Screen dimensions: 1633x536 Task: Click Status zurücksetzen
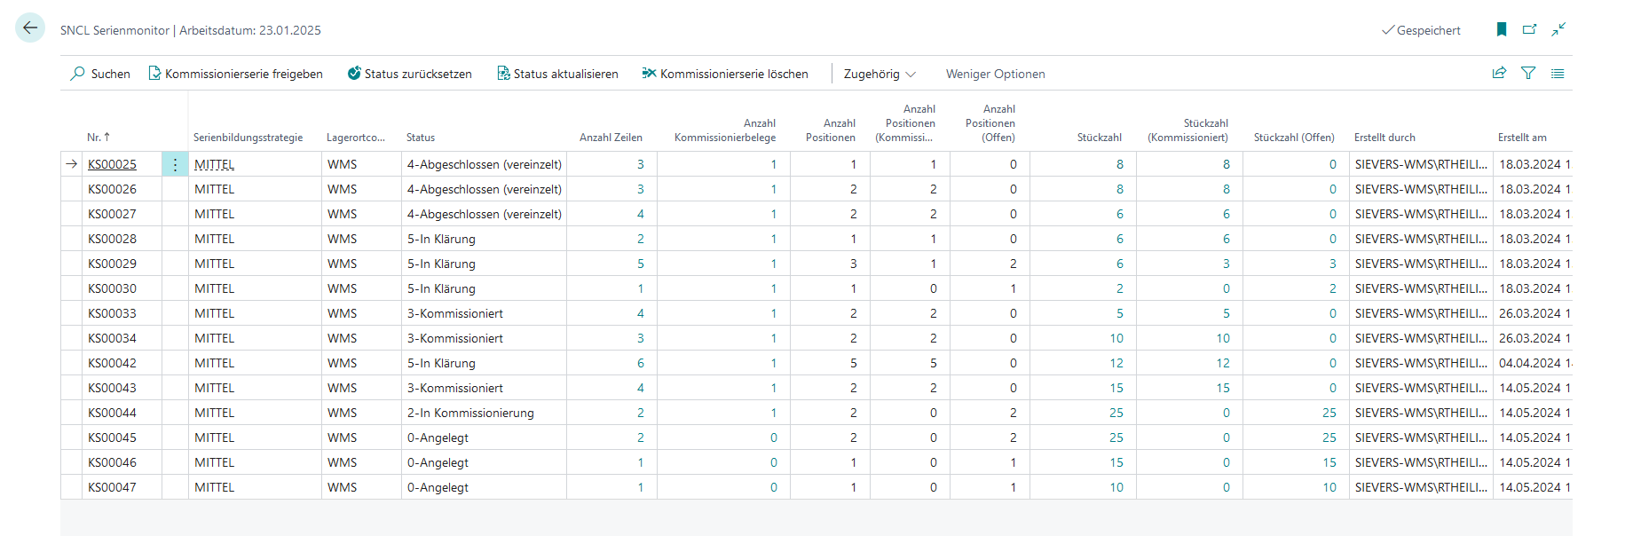coord(409,74)
